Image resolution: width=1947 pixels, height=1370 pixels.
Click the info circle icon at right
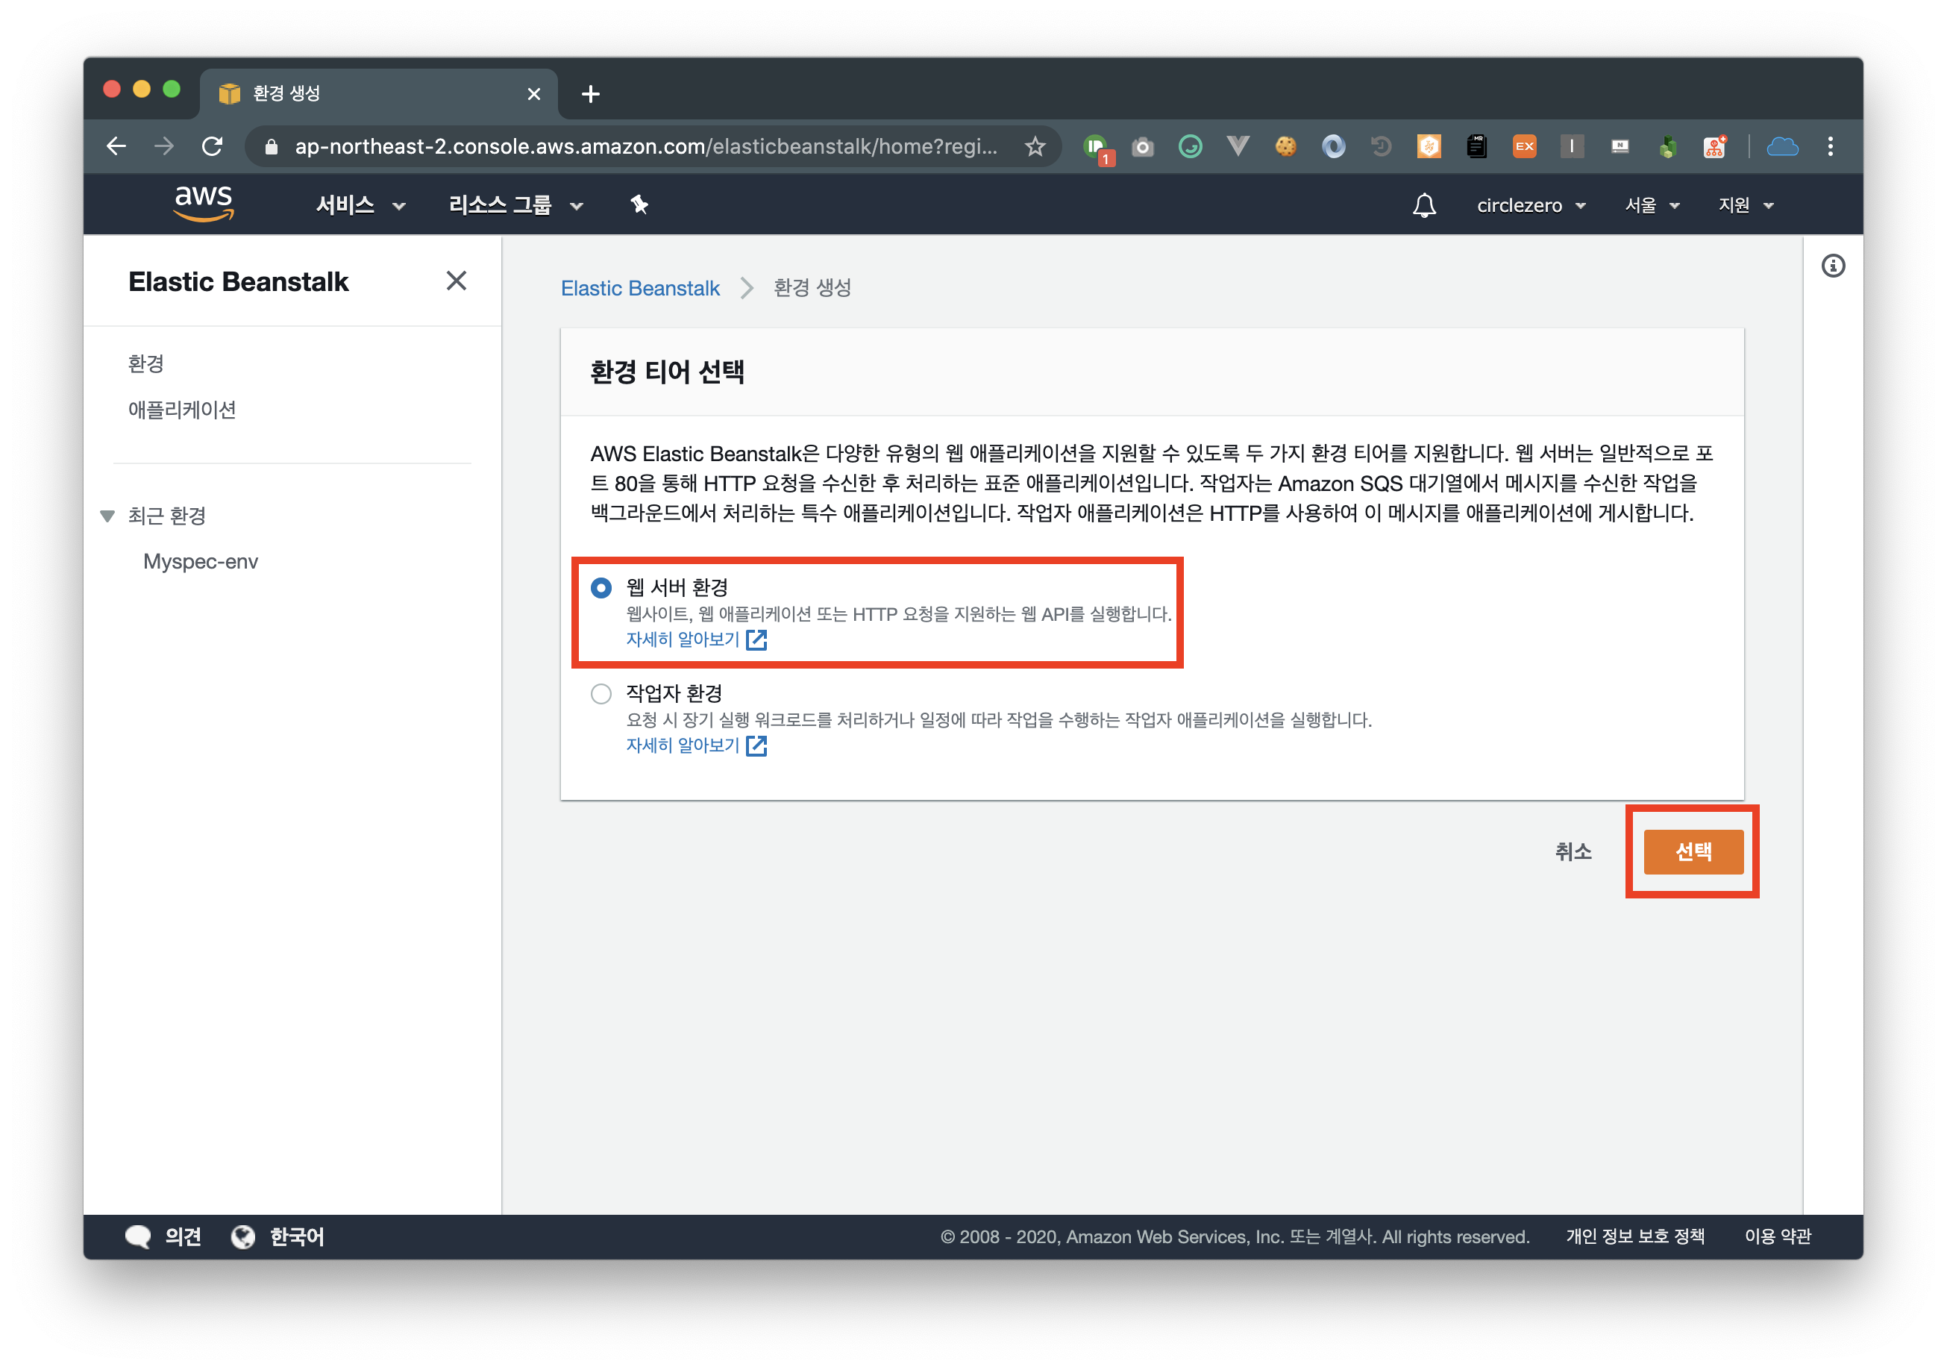coord(1833,266)
